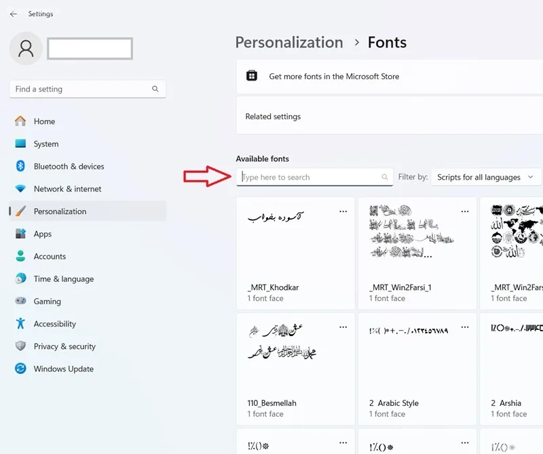Open Accounts settings
Image resolution: width=543 pixels, height=454 pixels.
click(88, 256)
